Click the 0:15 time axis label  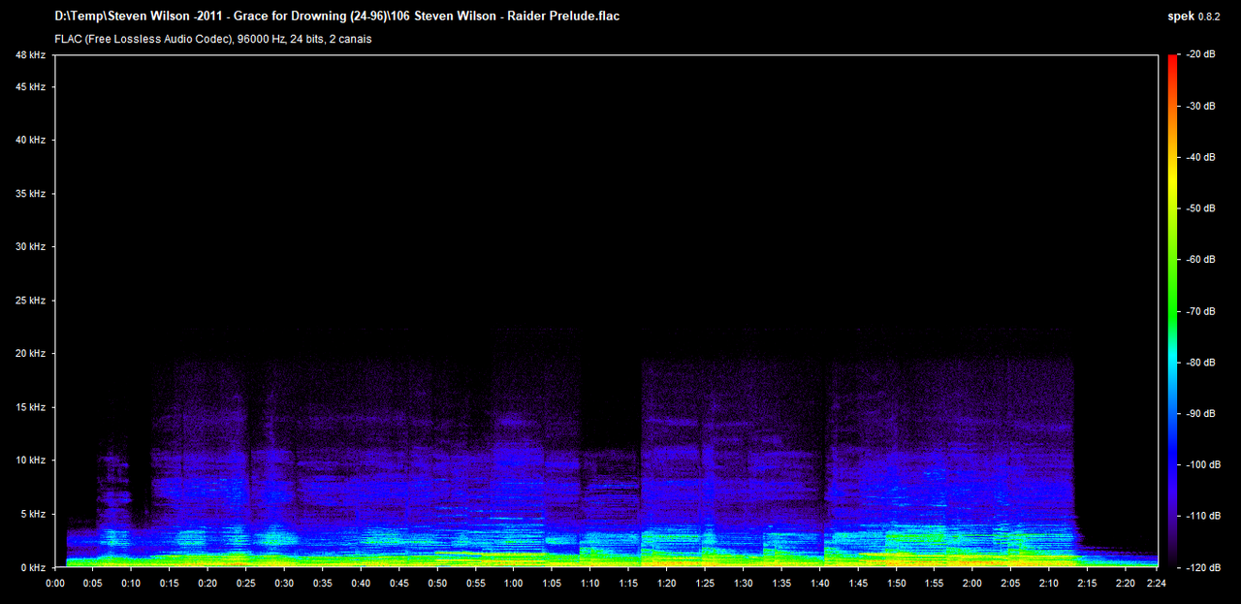click(x=170, y=584)
